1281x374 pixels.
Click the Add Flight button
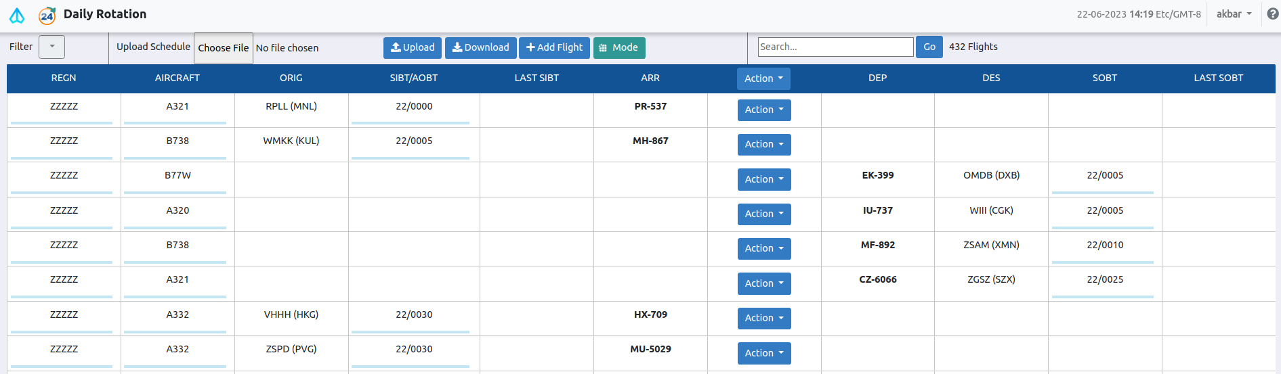tap(554, 47)
